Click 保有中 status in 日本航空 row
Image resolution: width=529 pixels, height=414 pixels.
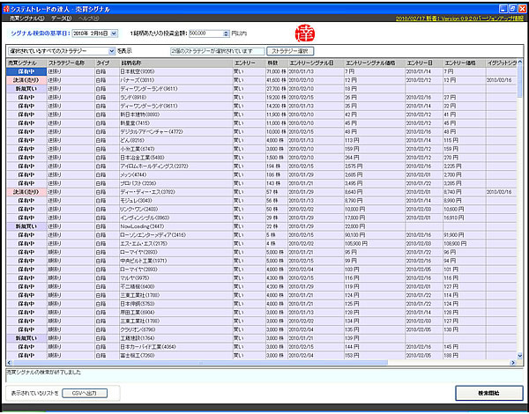tap(26, 71)
